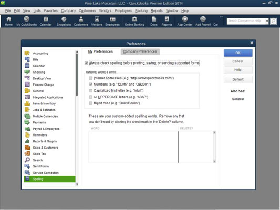Toggle Always check spelling before printing checkbox
This screenshot has width=280, height=210.
click(x=86, y=63)
